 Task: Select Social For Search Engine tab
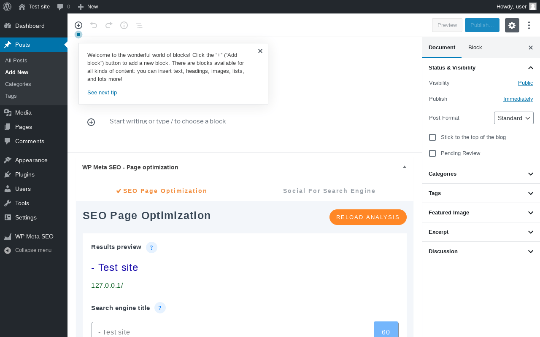tap(329, 191)
